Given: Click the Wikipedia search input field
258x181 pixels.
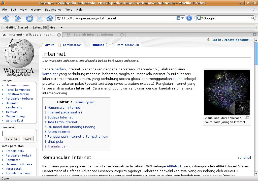Looking at the screenshot, I should coord(18,133).
